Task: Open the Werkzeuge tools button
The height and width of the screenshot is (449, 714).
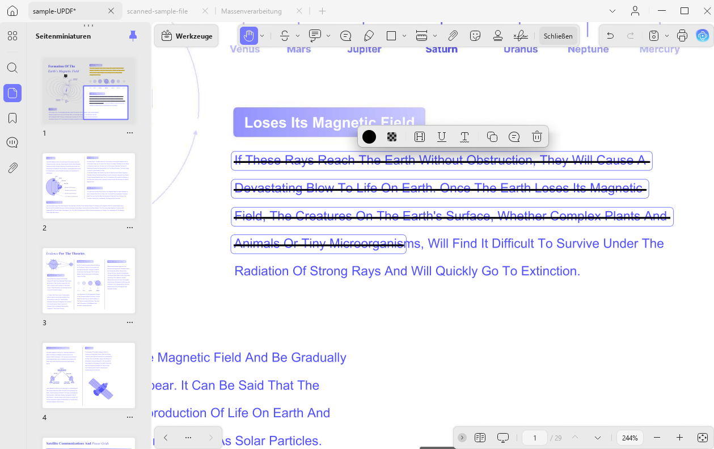Action: [x=187, y=36]
